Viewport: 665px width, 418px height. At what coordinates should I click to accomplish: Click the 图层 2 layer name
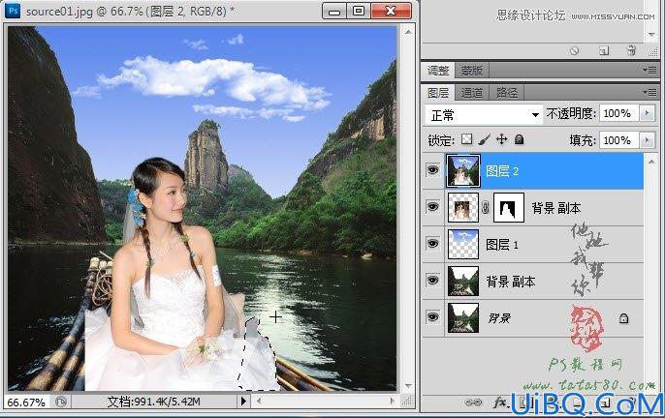pos(502,171)
